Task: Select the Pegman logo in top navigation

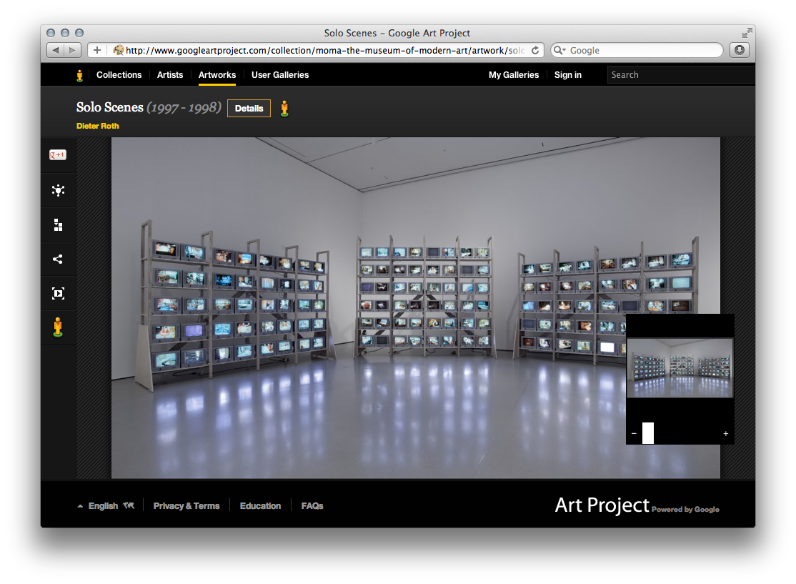Action: [79, 74]
